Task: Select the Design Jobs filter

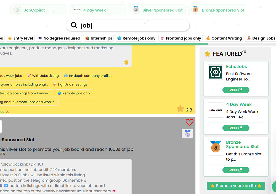Action: tap(261, 38)
